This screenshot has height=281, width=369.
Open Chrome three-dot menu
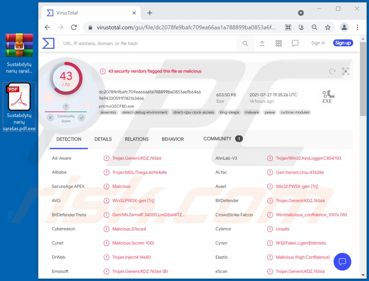pyautogui.click(x=357, y=27)
